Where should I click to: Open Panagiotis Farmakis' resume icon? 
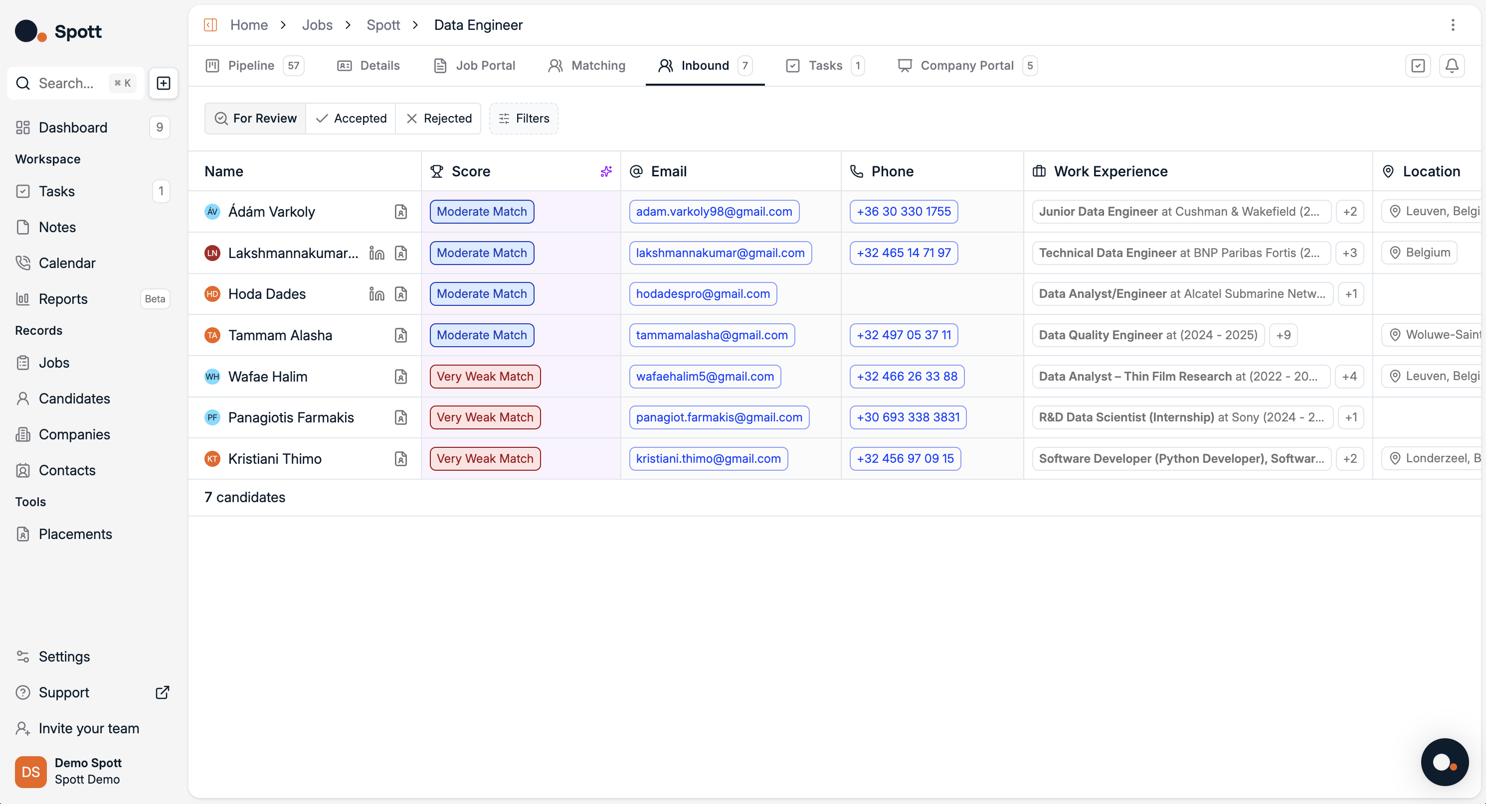point(401,417)
